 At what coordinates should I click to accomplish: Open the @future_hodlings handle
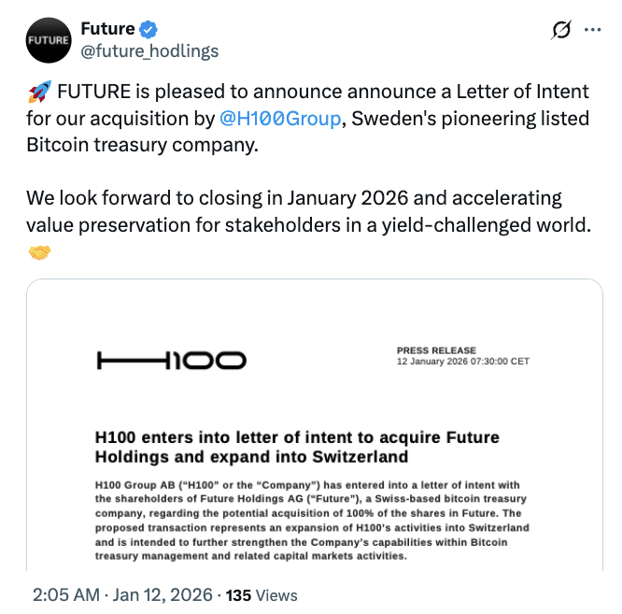149,50
